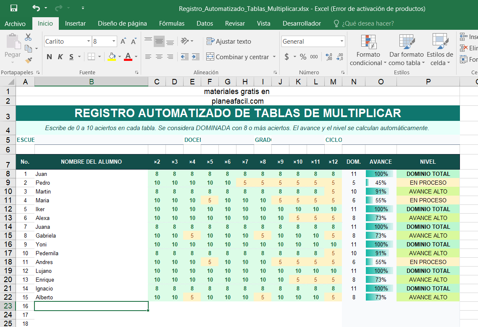This screenshot has width=478, height=327.
Task: Switch to the Desarrollador tab
Action: click(302, 24)
